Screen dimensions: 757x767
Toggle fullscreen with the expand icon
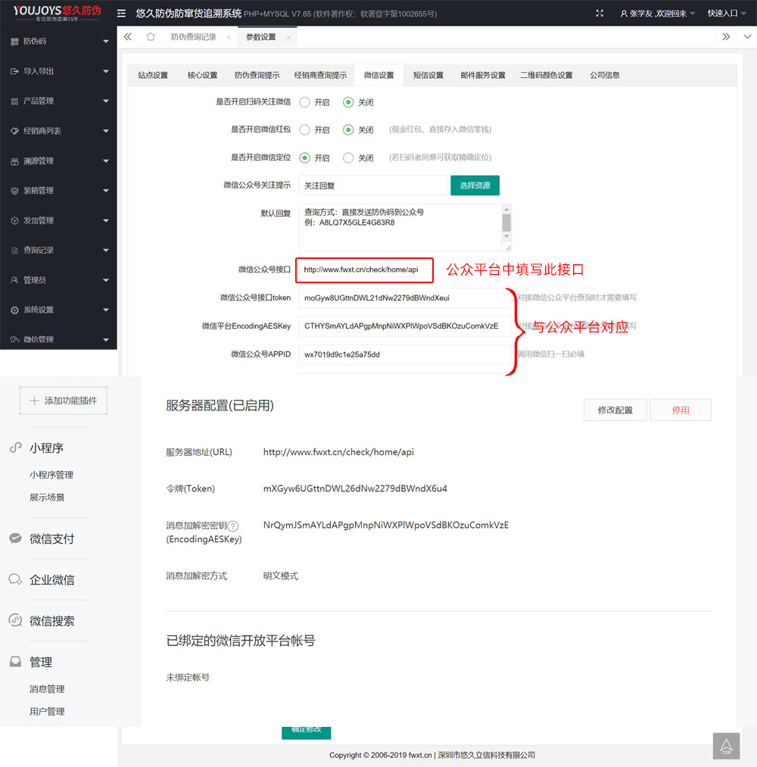pos(600,13)
